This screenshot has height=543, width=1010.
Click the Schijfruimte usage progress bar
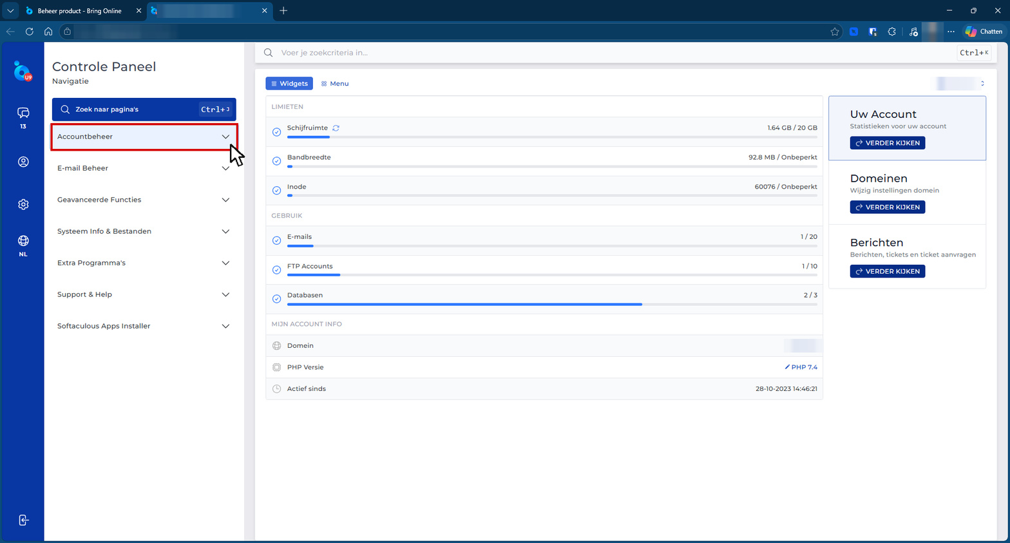tap(552, 137)
